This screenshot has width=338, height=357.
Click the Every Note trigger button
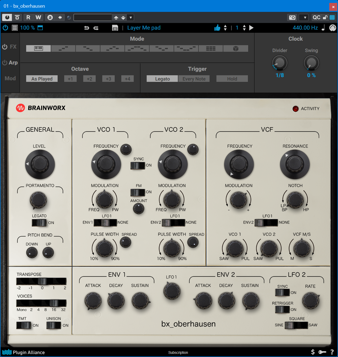tap(194, 79)
